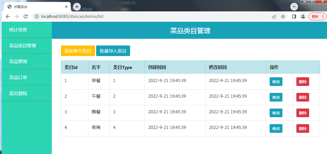Image resolution: width=327 pixels, height=154 pixels.
Task: Click the site information icon before URL
Action: (36, 16)
